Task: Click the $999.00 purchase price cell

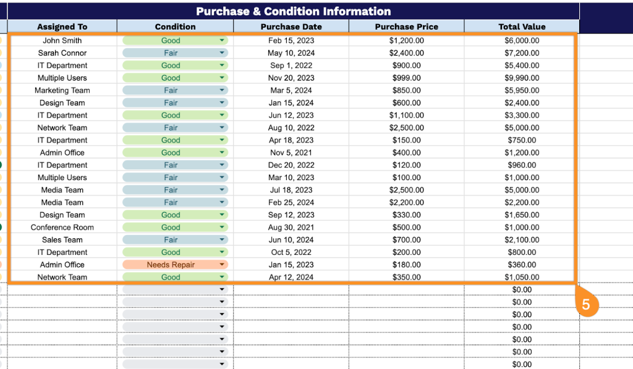Action: click(406, 78)
